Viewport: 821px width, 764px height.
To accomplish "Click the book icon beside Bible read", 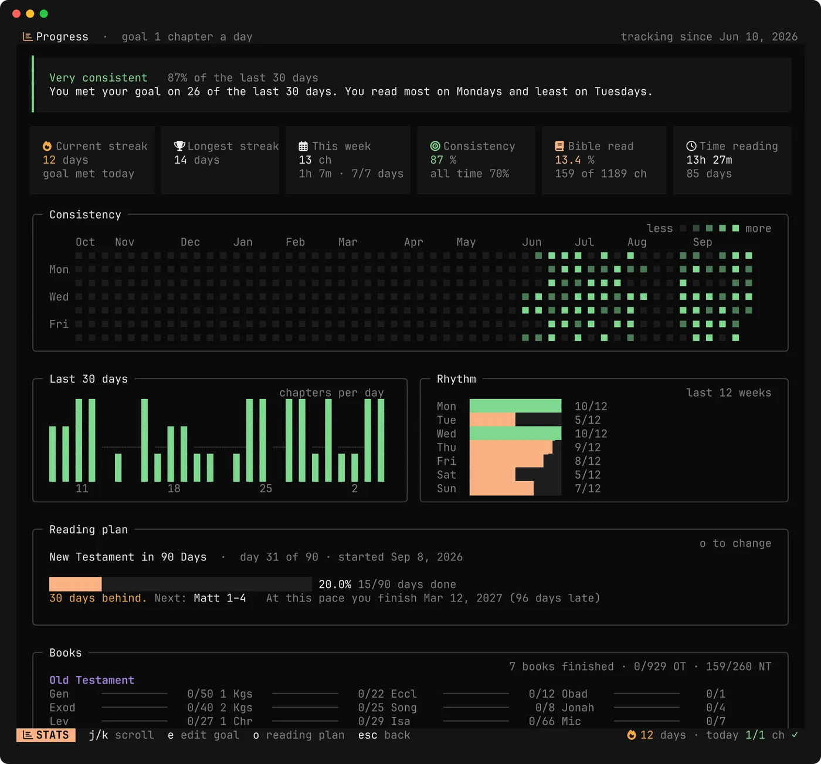I will tap(559, 146).
